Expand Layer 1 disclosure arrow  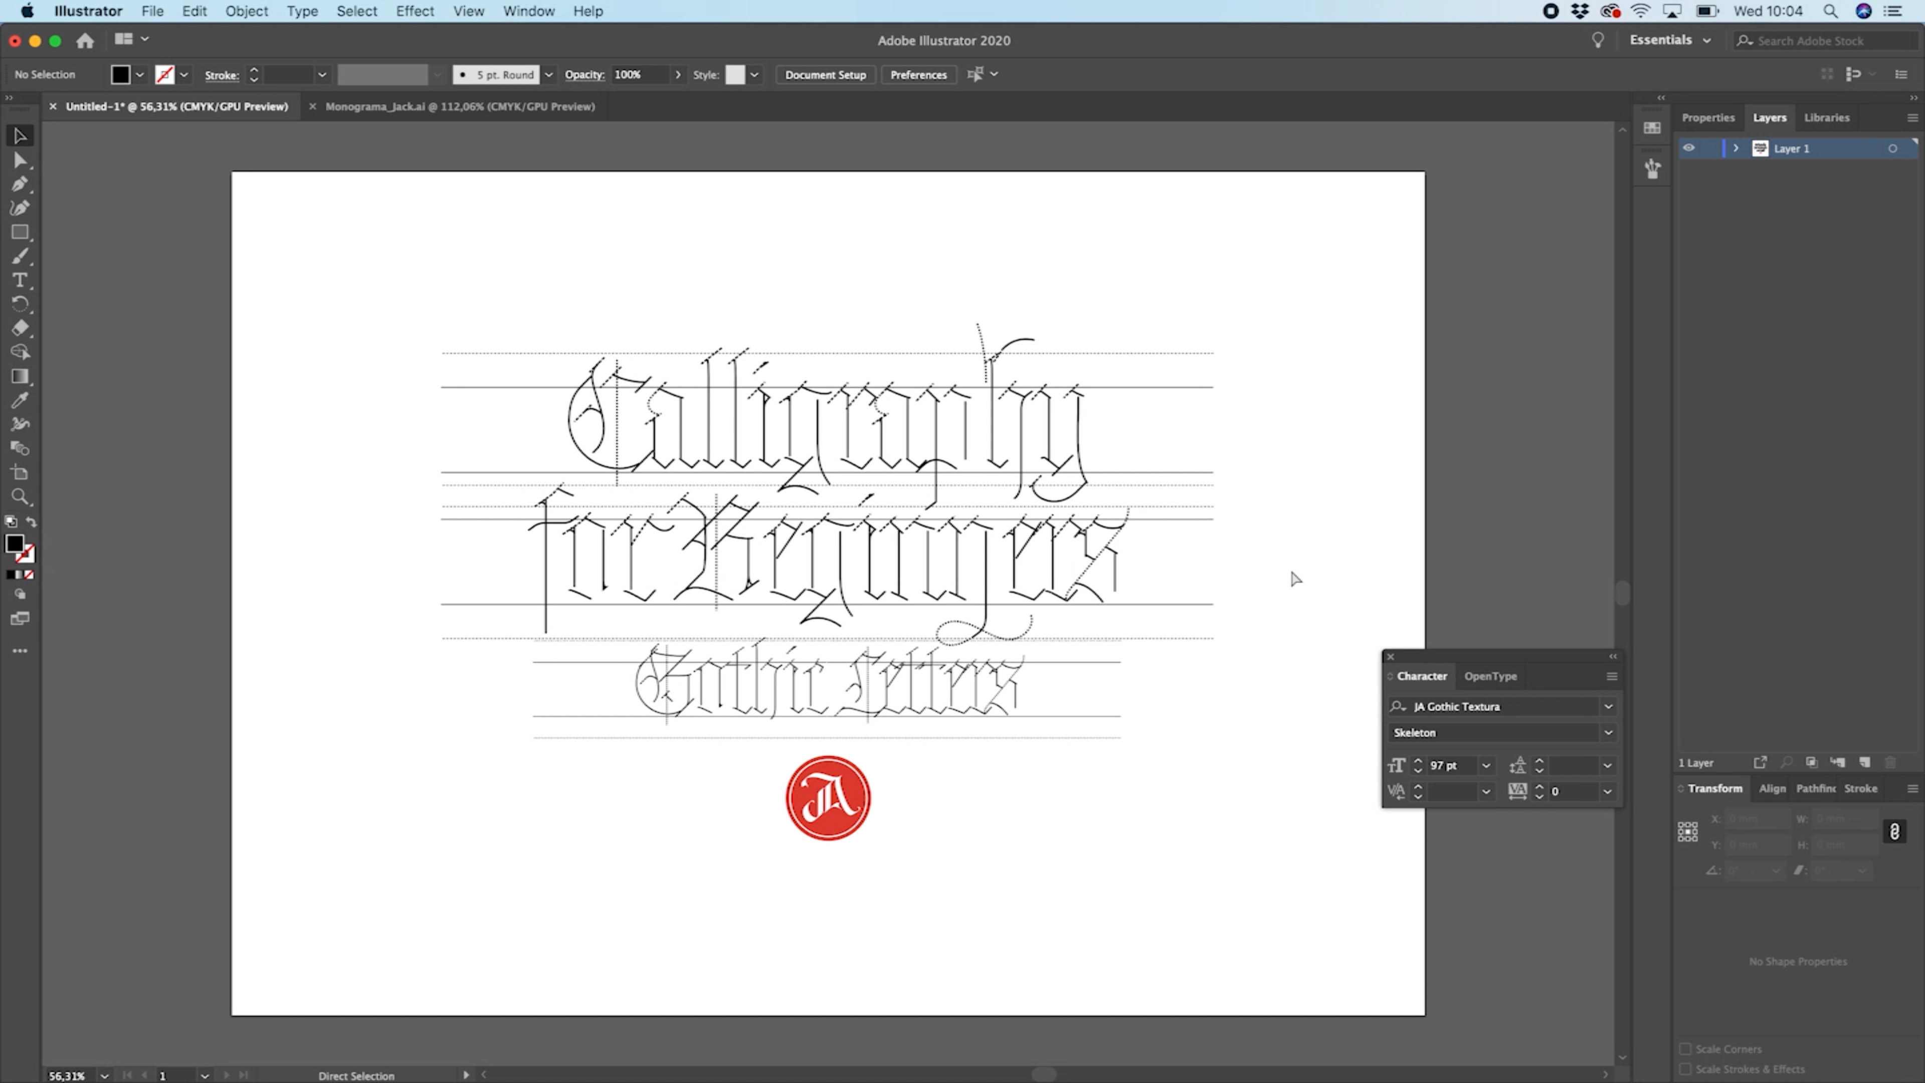pos(1737,148)
